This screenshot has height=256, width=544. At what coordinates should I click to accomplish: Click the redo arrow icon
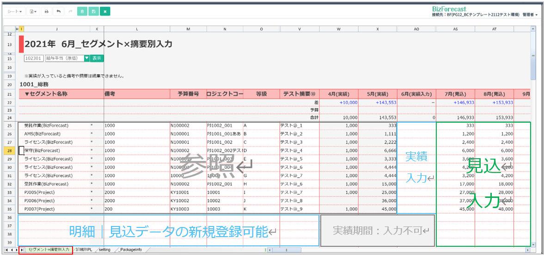[70, 11]
